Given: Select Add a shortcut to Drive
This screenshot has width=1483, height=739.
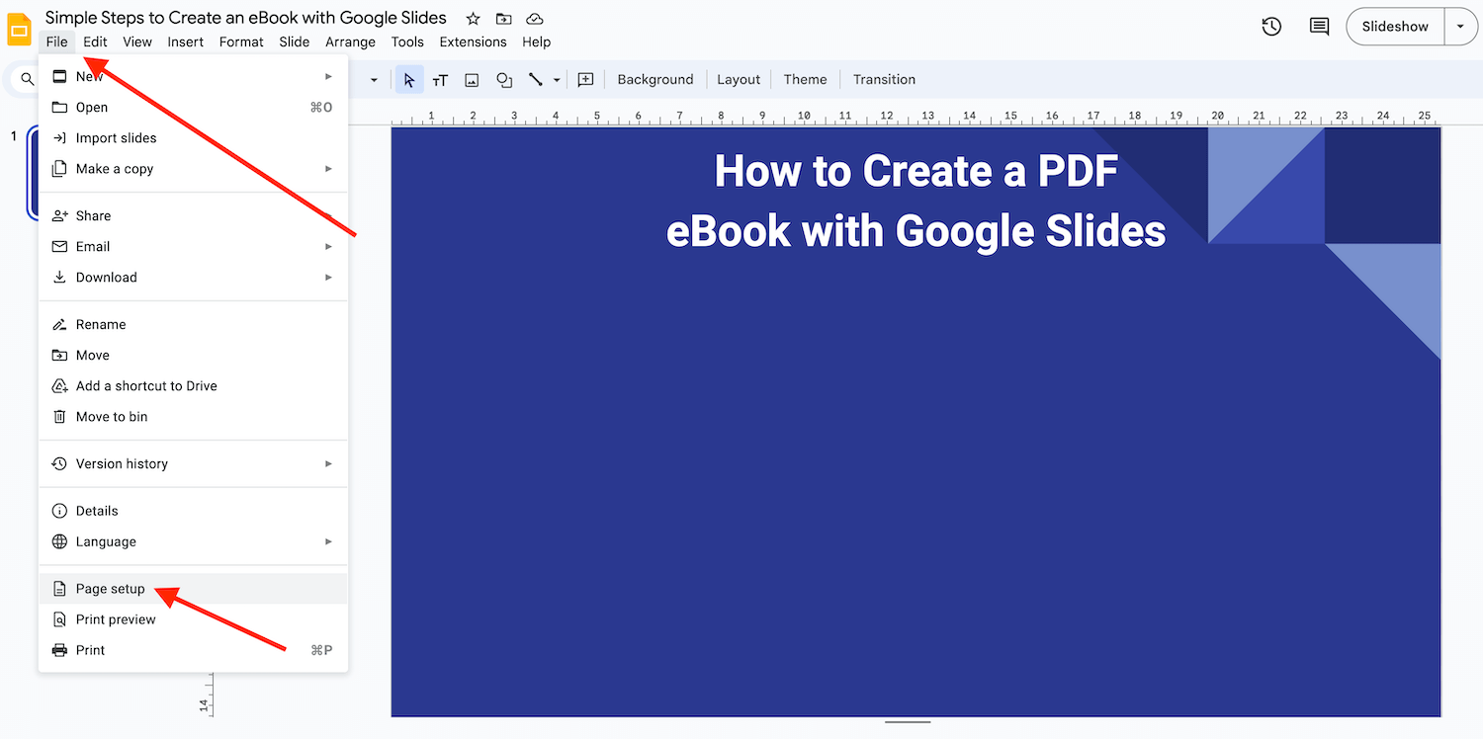Looking at the screenshot, I should (x=193, y=386).
